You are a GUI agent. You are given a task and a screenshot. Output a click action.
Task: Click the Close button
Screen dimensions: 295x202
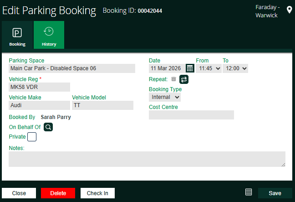[19, 193]
